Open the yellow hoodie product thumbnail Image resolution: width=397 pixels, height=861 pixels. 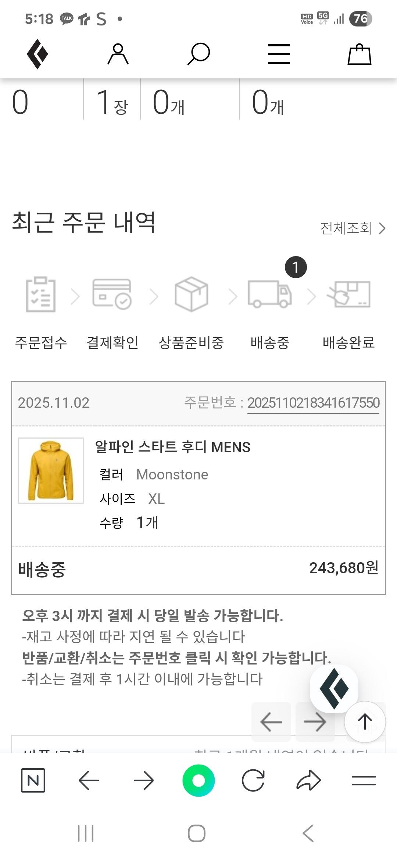[51, 471]
